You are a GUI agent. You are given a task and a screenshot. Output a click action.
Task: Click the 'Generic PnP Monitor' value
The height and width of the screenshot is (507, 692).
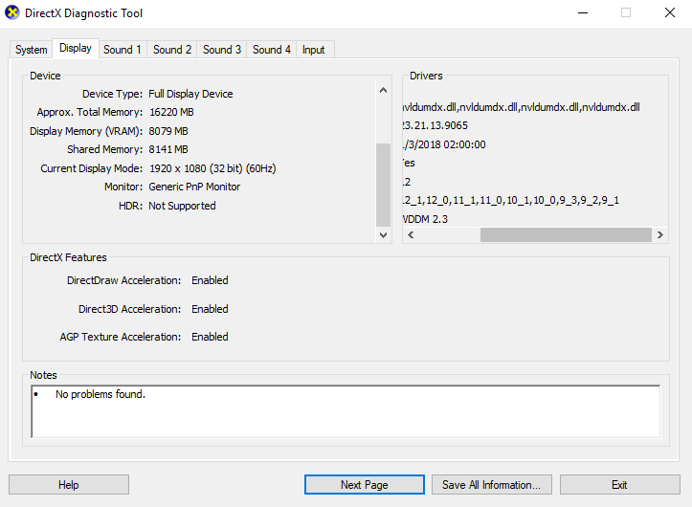click(194, 187)
